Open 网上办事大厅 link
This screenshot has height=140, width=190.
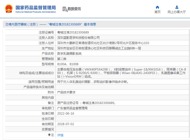click(177, 12)
